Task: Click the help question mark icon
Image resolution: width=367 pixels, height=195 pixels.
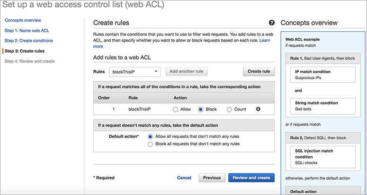Action: pyautogui.click(x=271, y=23)
